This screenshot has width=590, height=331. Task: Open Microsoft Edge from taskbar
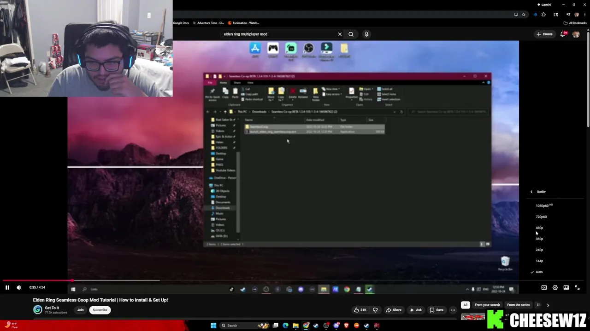click(285, 325)
